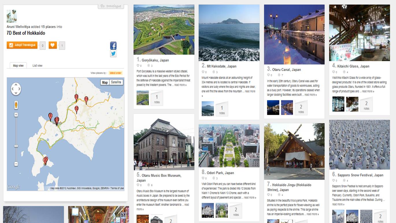Image resolution: width=396 pixels, height=223 pixels.
Task: Open Aruni Welivitiya's profile avatar
Action: (x=12, y=16)
